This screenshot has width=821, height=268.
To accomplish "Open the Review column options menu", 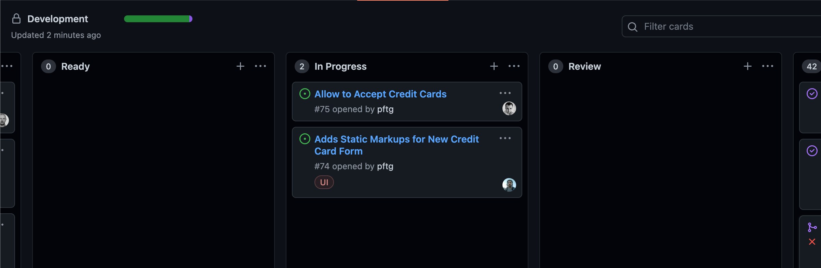I will [x=768, y=66].
